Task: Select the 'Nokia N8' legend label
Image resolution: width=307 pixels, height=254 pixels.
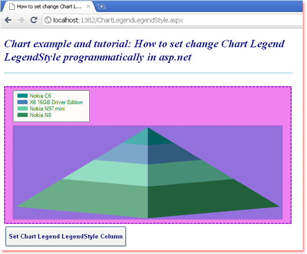Action: point(40,115)
